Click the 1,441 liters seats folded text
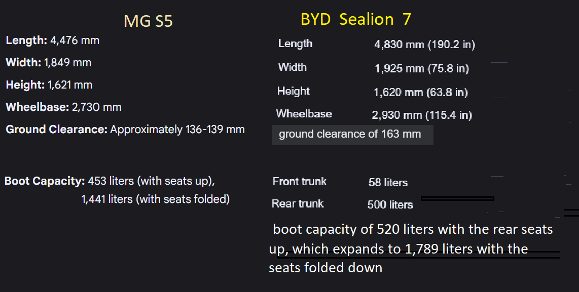 (x=155, y=199)
